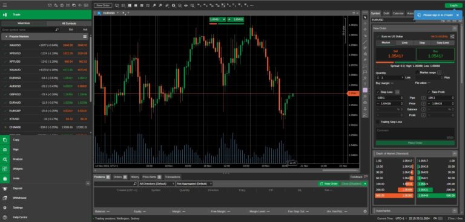
Task: Open the Help Centre
Action: [46, 217]
